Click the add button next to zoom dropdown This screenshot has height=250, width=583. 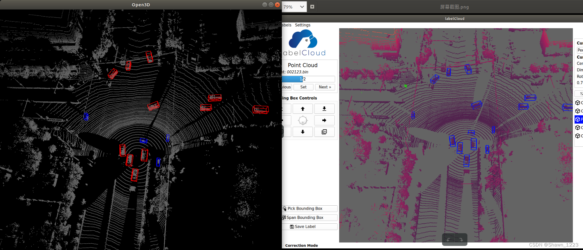pos(312,7)
